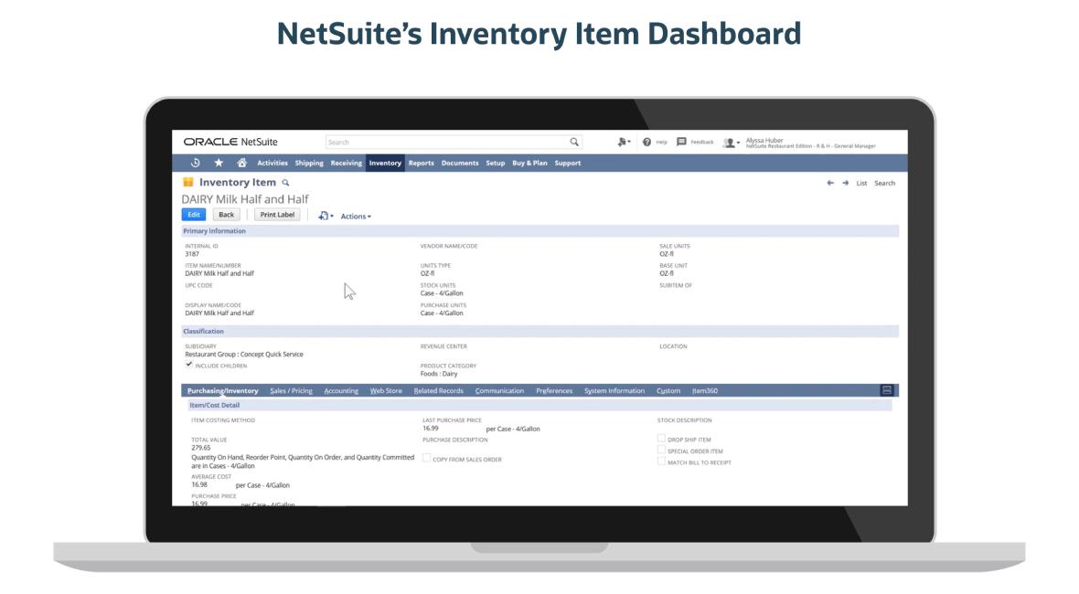Screen dimensions: 1079x594
Task: Click the Search link at top right
Action: pyautogui.click(x=885, y=183)
